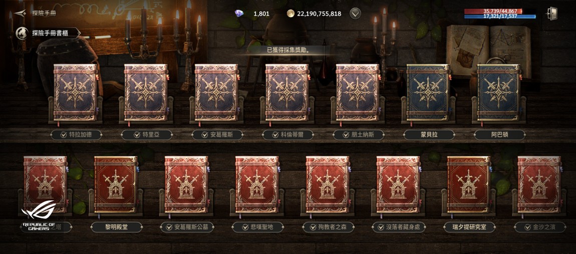The height and width of the screenshot is (254, 576).
Task: Open the 蒙貝拉 blue book
Action: 428,93
